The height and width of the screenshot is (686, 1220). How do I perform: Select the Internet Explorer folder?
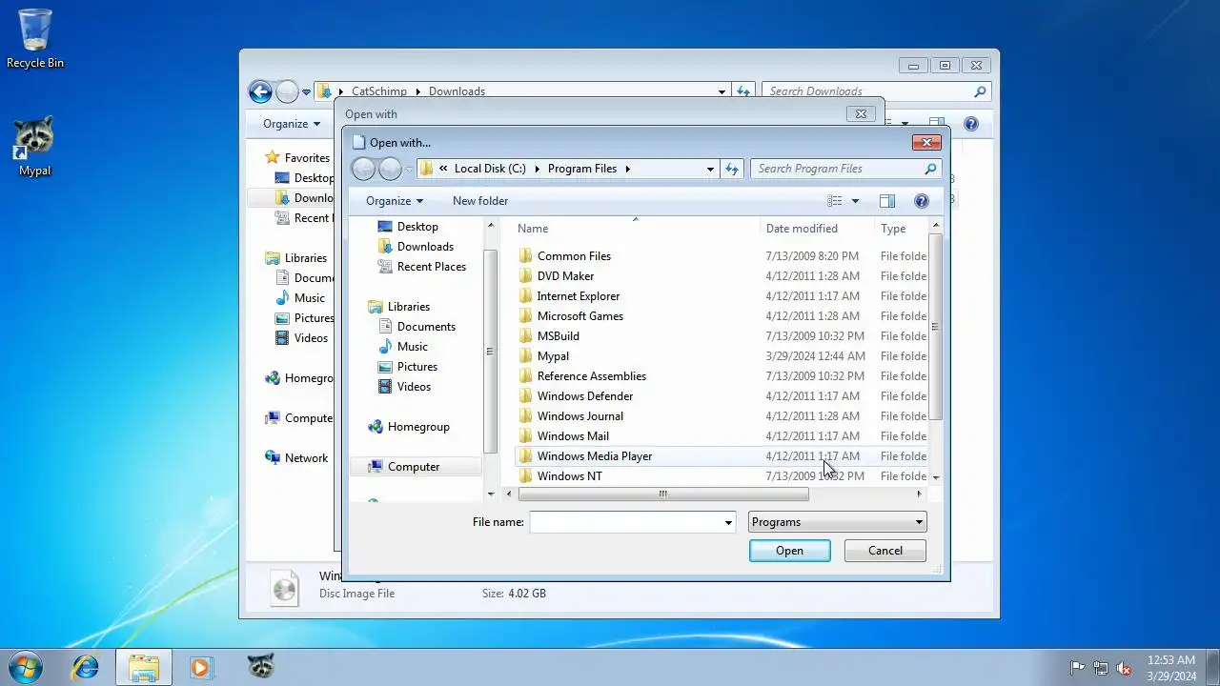[578, 296]
